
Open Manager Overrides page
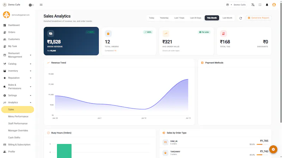click(x=17, y=130)
